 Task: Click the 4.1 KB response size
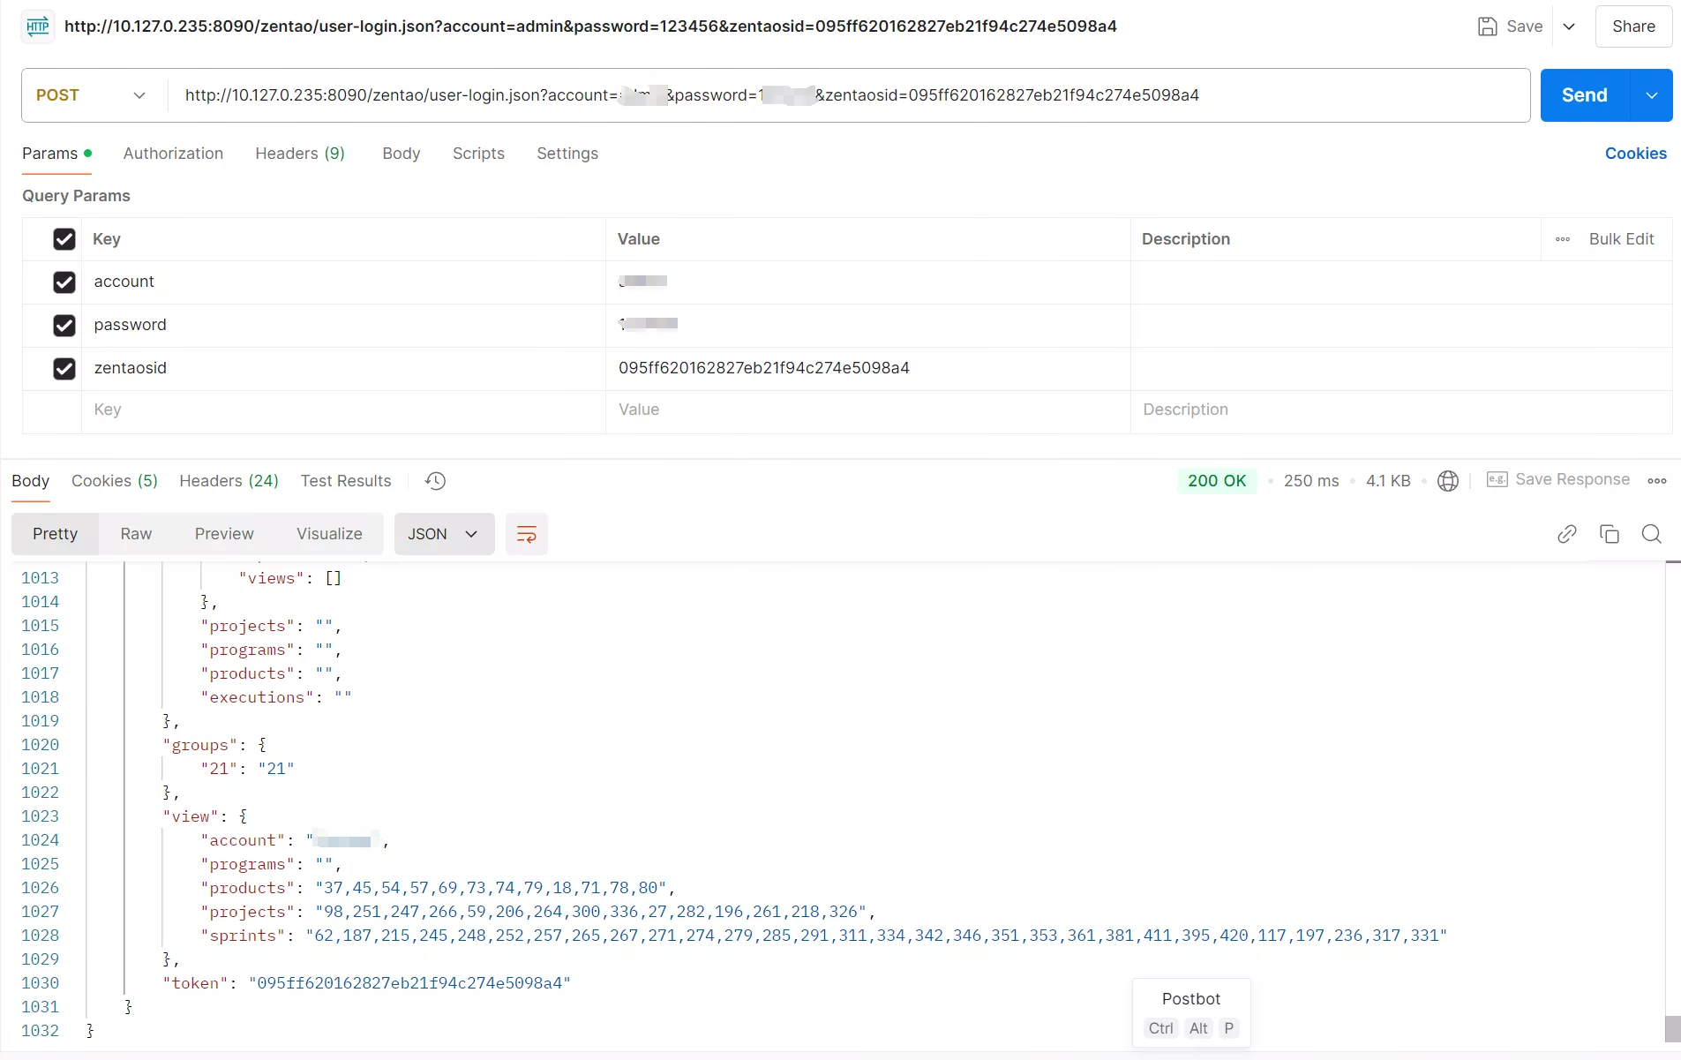[x=1388, y=481]
